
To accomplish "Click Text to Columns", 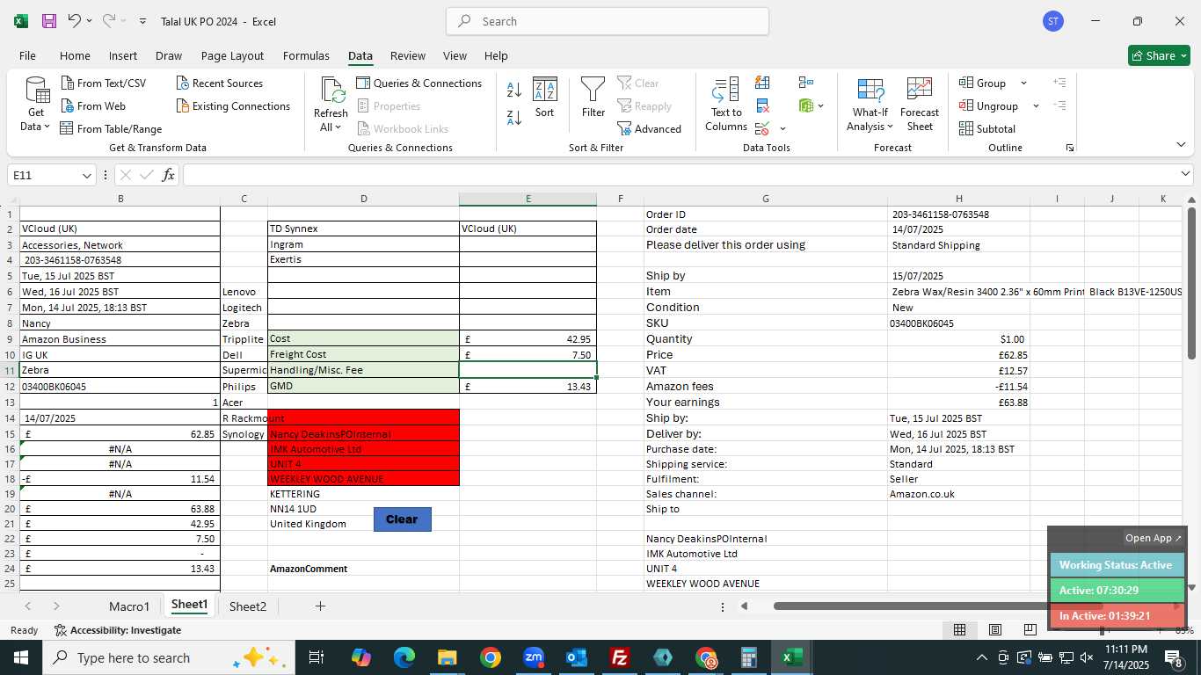I will pyautogui.click(x=726, y=105).
